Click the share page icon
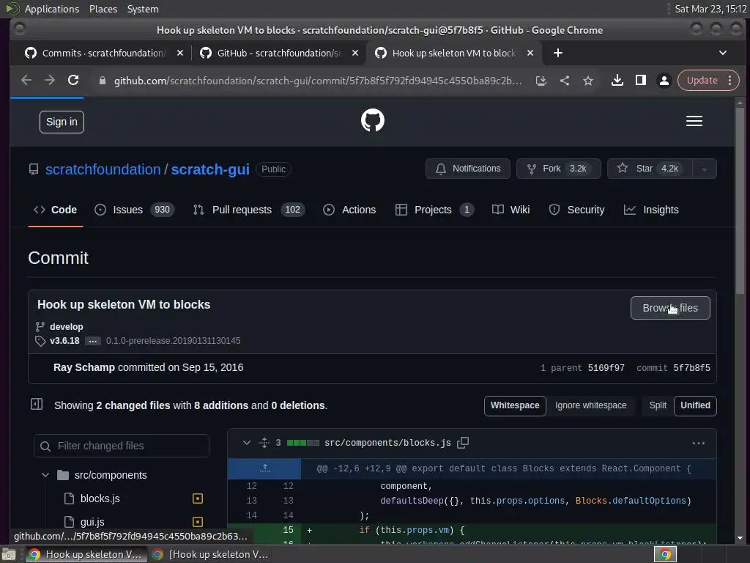This screenshot has height=563, width=750. coord(565,81)
